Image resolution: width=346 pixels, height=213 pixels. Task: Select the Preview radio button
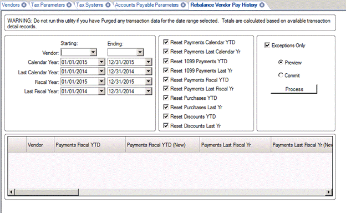pos(281,62)
